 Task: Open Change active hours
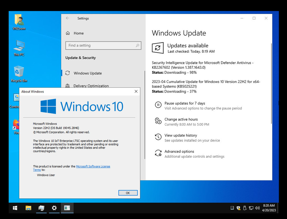tap(181, 119)
